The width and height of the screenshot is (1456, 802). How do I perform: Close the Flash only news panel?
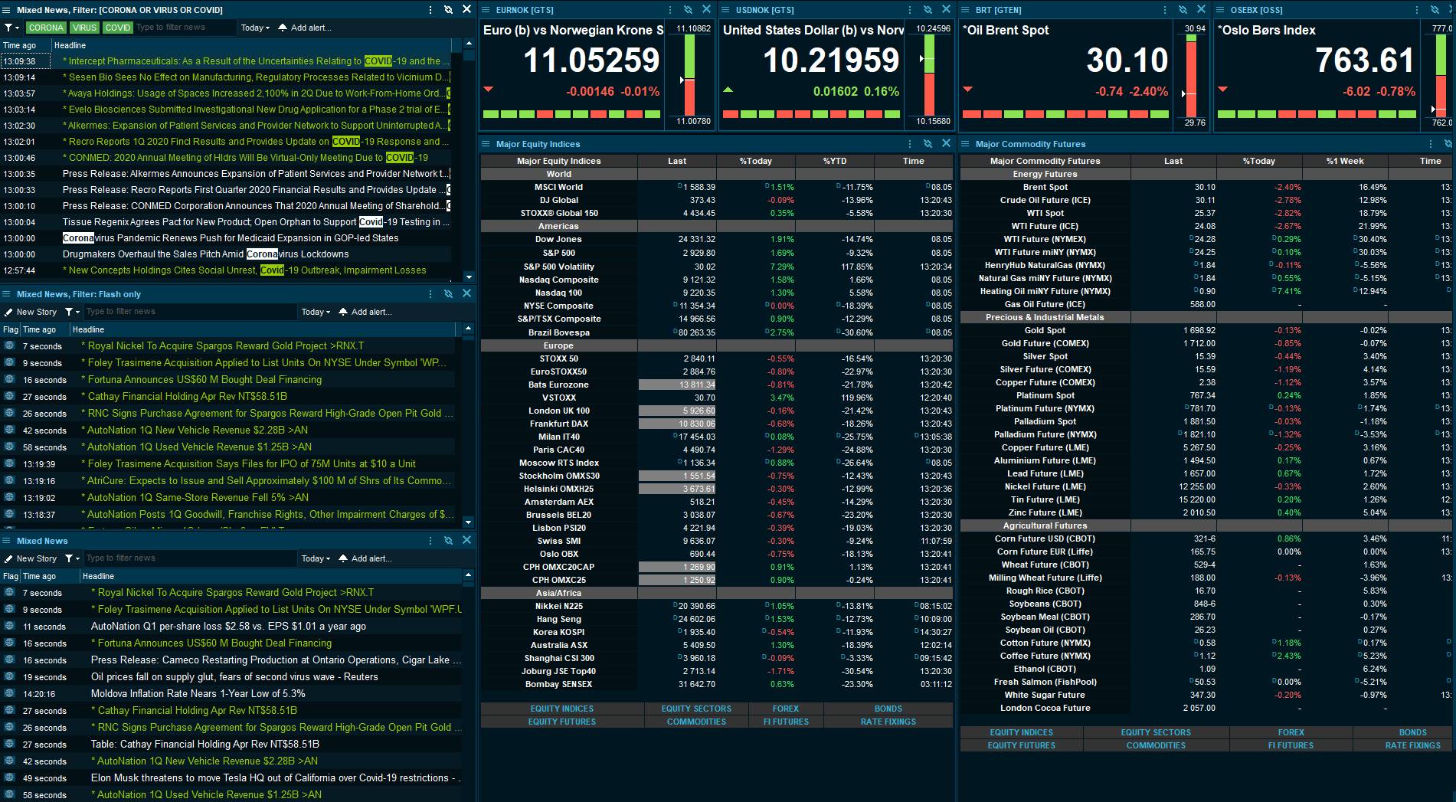click(467, 293)
